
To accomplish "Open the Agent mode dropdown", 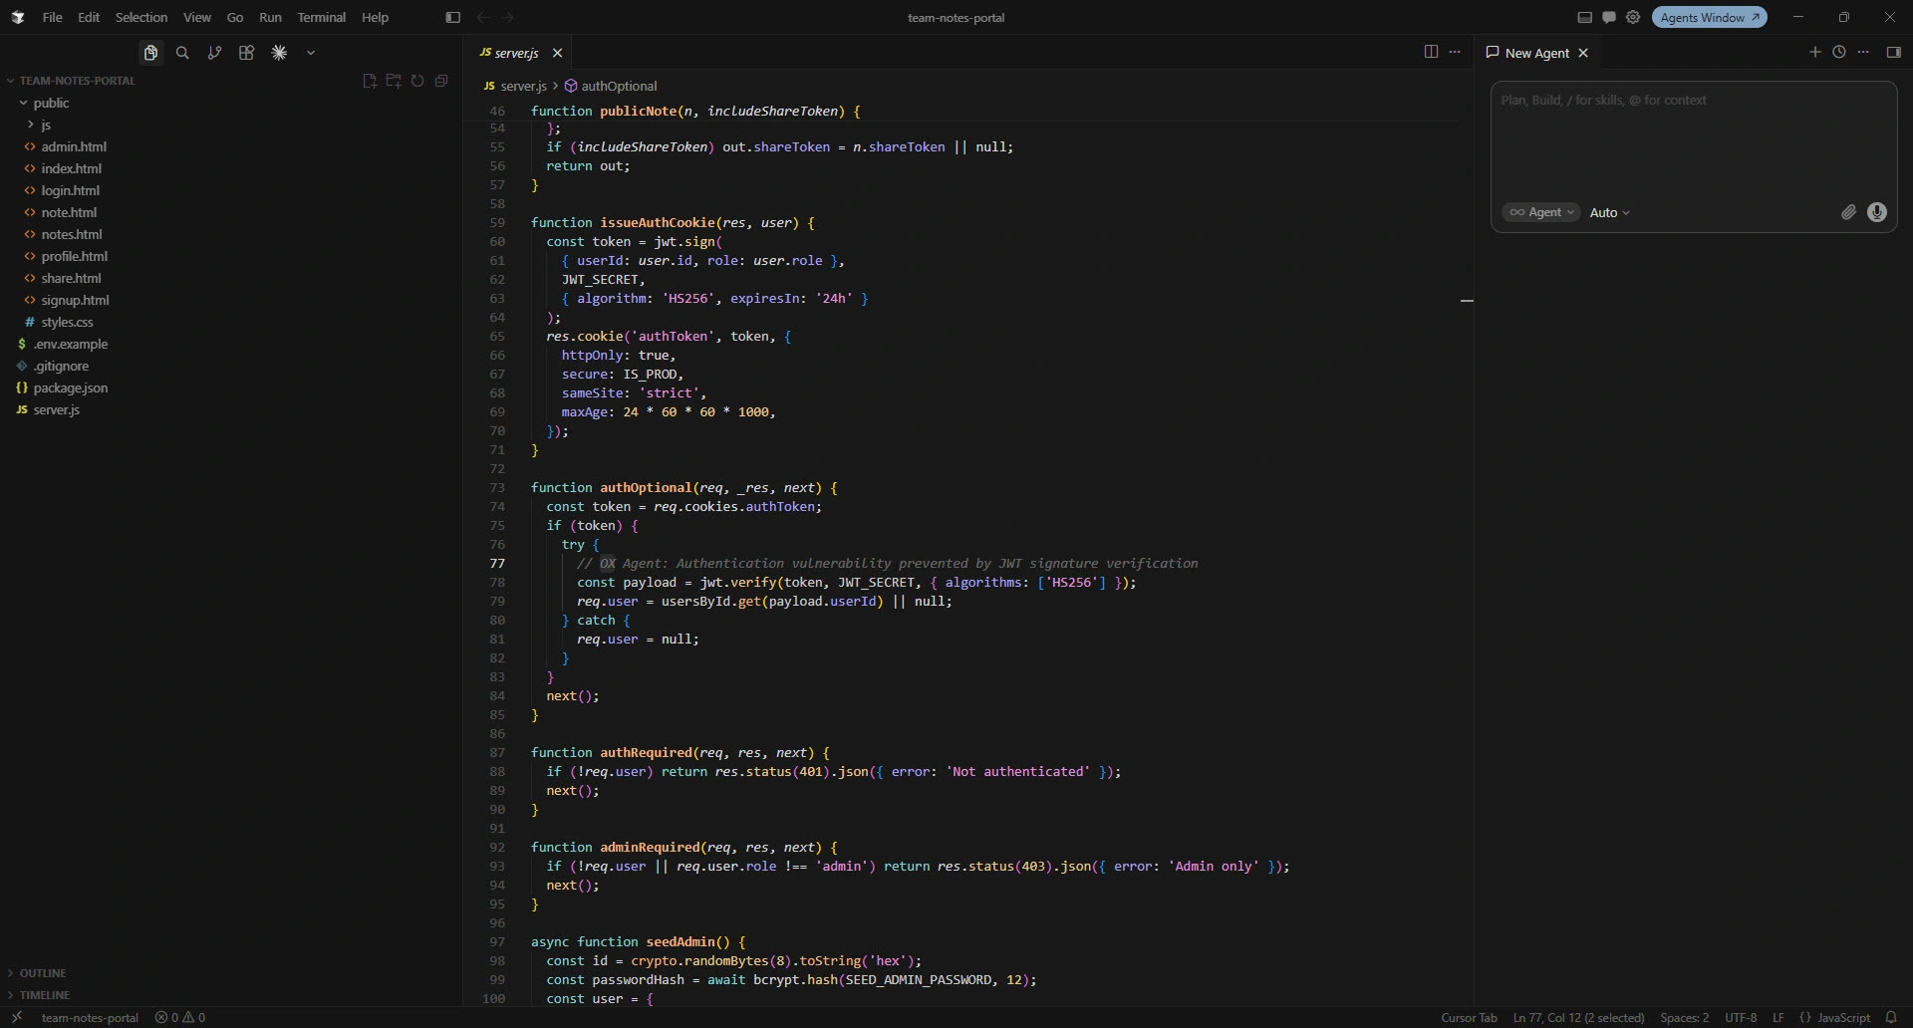I will pyautogui.click(x=1541, y=212).
